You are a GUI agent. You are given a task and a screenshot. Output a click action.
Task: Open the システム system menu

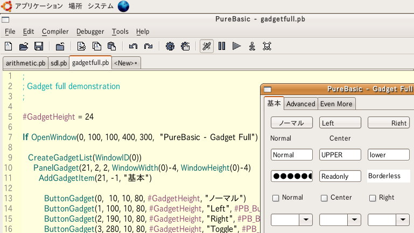click(x=100, y=6)
